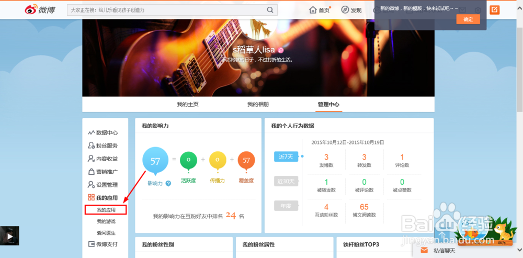Open 爱问医生 in the sidebar
The width and height of the screenshot is (523, 258).
coord(106,233)
